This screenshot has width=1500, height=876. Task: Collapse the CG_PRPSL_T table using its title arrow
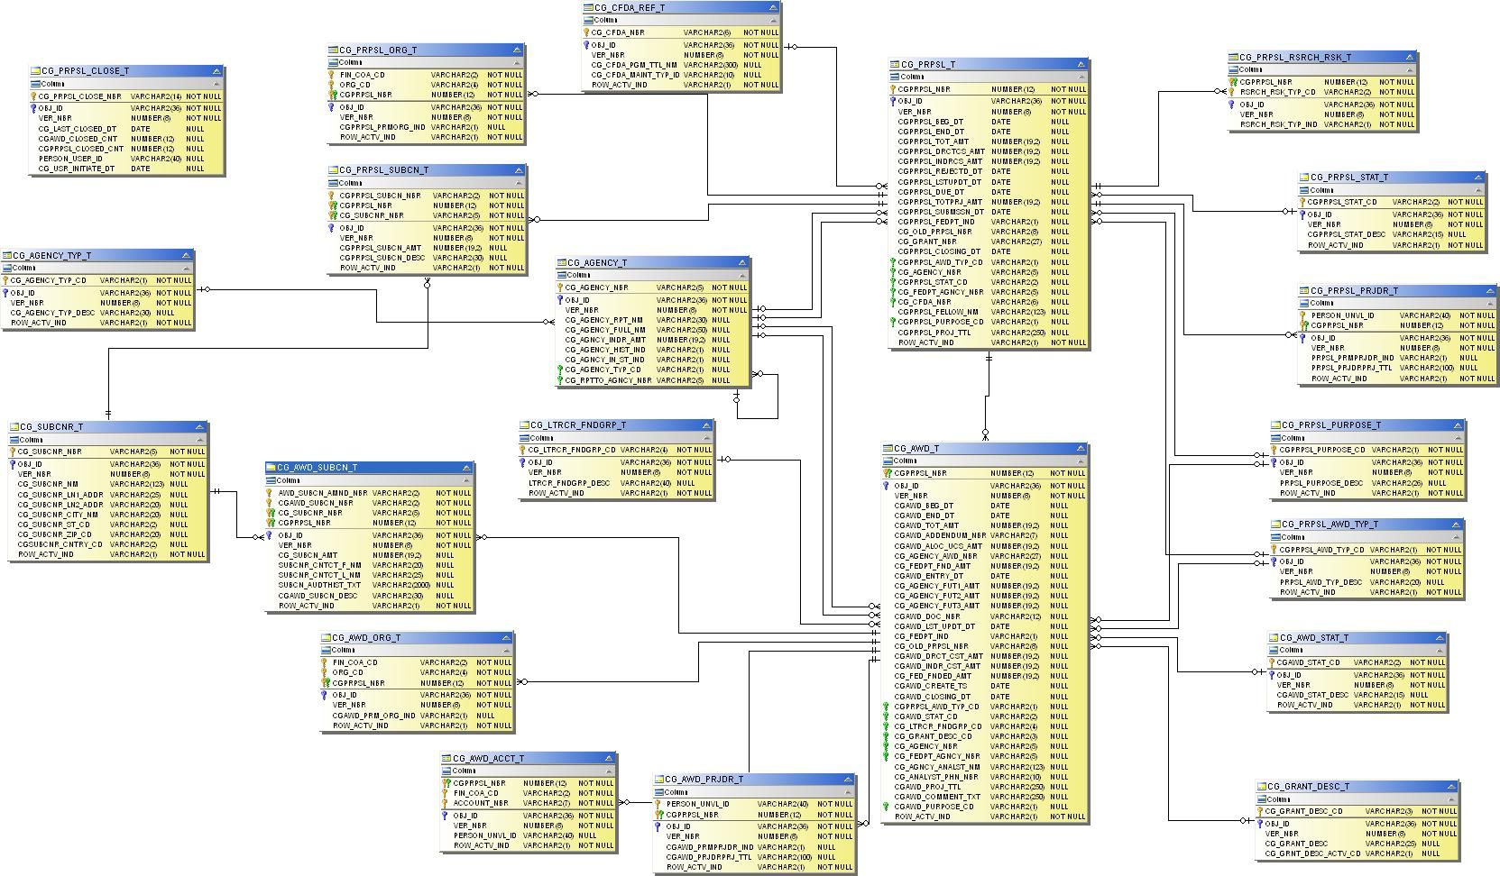[1081, 65]
